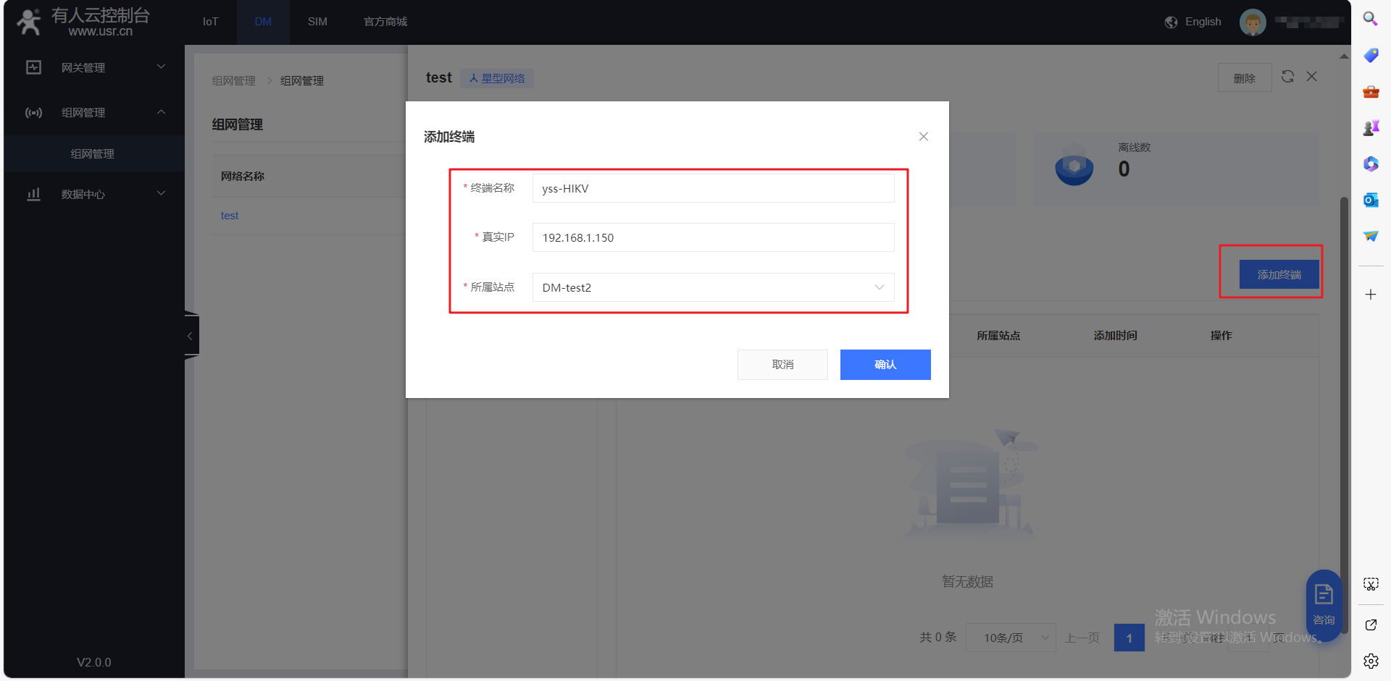This screenshot has height=681, width=1391.
Task: Expand the 网关管理 sidebar menu
Action: [94, 67]
